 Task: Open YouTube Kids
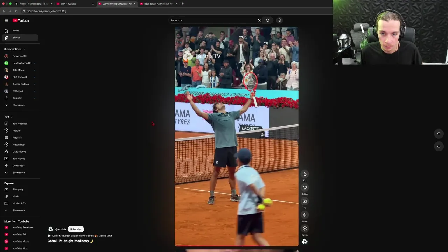coord(20,248)
